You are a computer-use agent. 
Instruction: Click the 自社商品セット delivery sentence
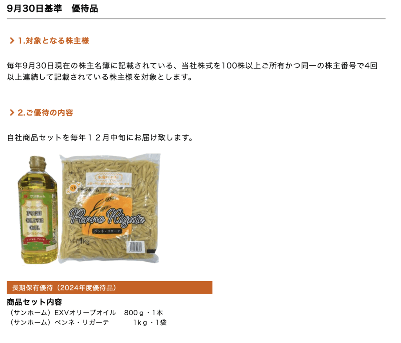[x=100, y=137]
